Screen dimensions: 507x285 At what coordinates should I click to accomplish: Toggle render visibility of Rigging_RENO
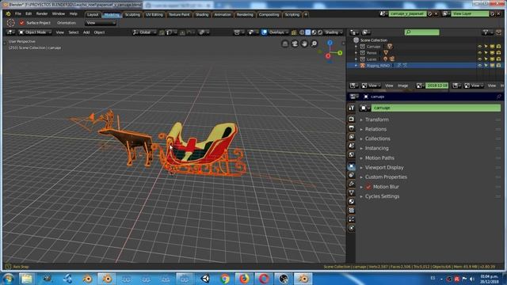pyautogui.click(x=498, y=65)
